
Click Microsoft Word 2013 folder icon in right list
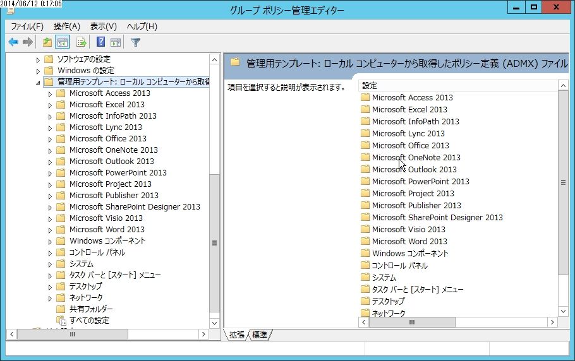click(x=365, y=241)
